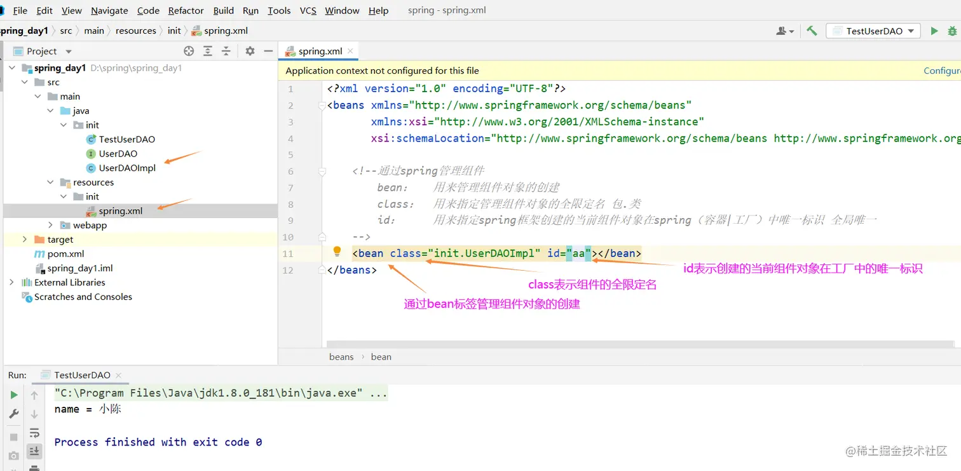Image resolution: width=961 pixels, height=471 pixels.
Task: Open the Build menu
Action: (x=224, y=10)
